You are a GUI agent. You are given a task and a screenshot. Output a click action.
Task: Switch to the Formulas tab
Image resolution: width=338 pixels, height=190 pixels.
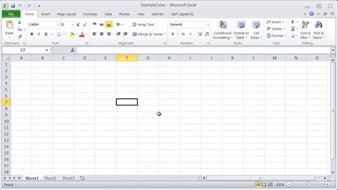90,14
